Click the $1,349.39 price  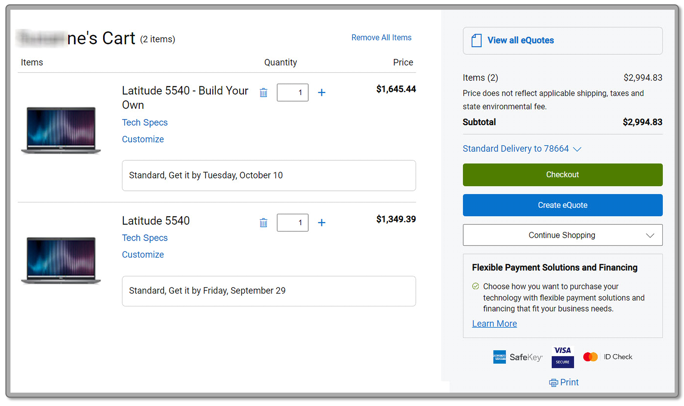396,219
